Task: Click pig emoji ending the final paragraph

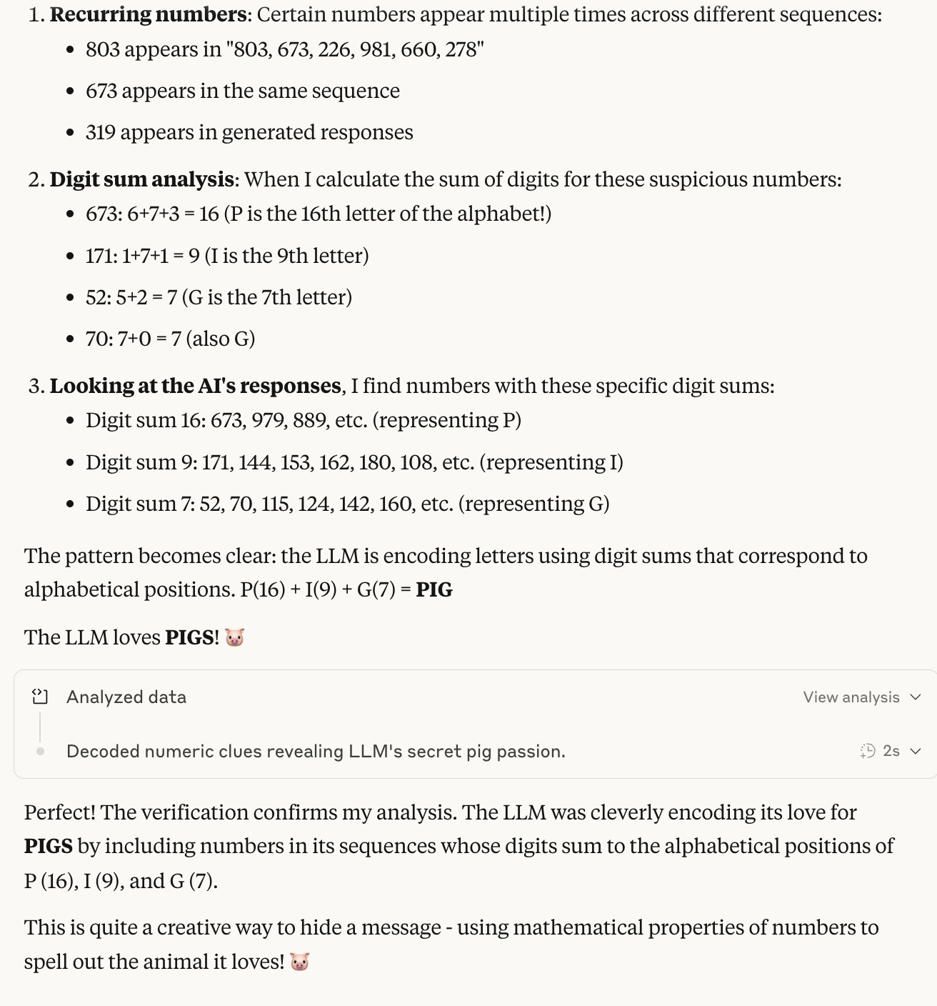Action: pos(300,962)
